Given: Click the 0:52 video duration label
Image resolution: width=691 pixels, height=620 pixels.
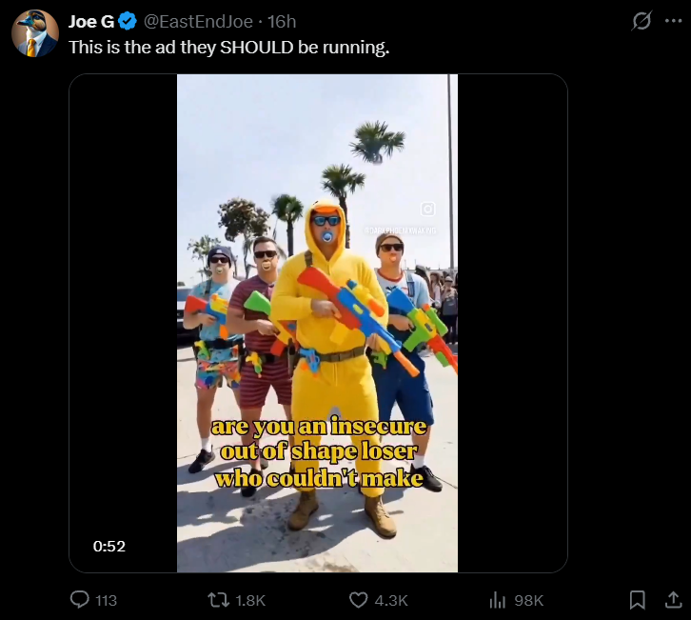Looking at the screenshot, I should (109, 546).
